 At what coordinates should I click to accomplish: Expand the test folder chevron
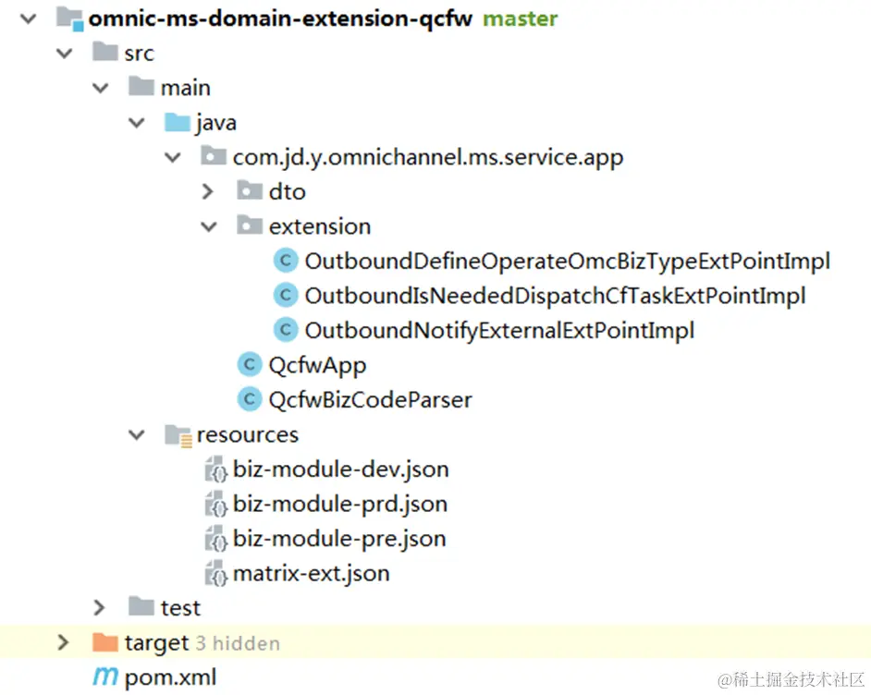point(100,608)
